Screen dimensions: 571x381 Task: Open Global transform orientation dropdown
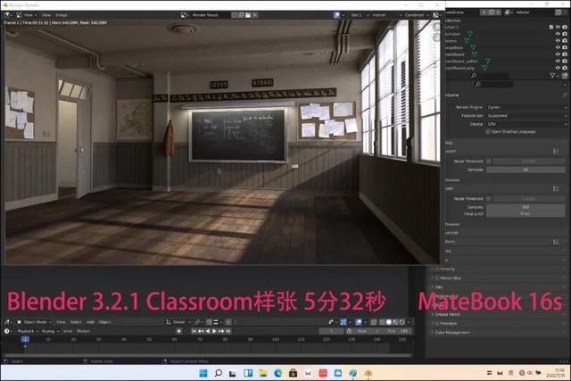[178, 322]
